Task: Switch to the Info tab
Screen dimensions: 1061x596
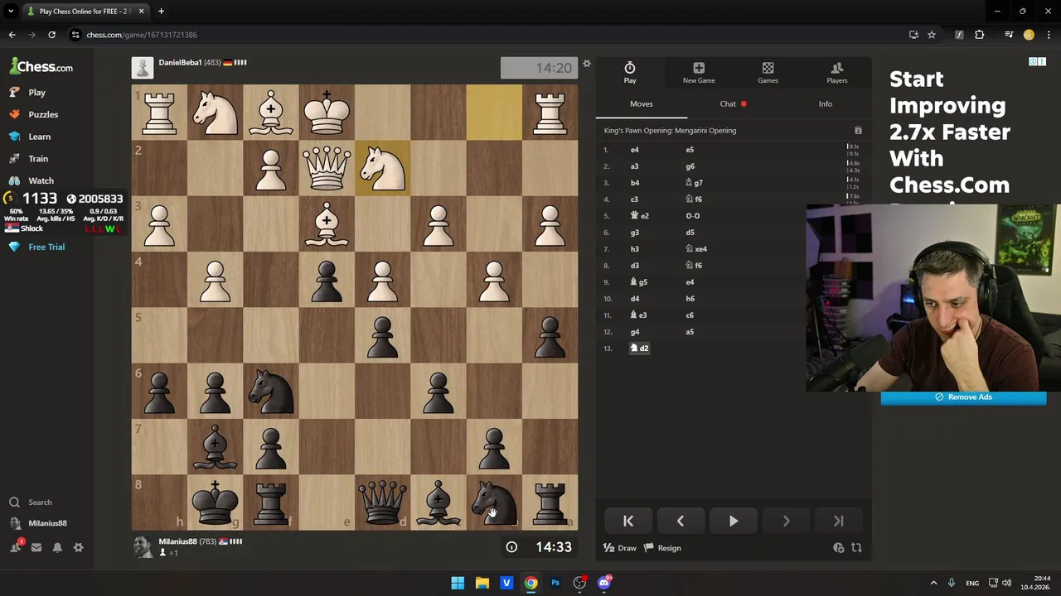Action: [x=826, y=103]
